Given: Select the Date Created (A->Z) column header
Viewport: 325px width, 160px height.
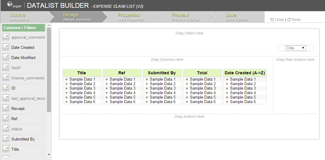Looking at the screenshot, I should [245, 73].
